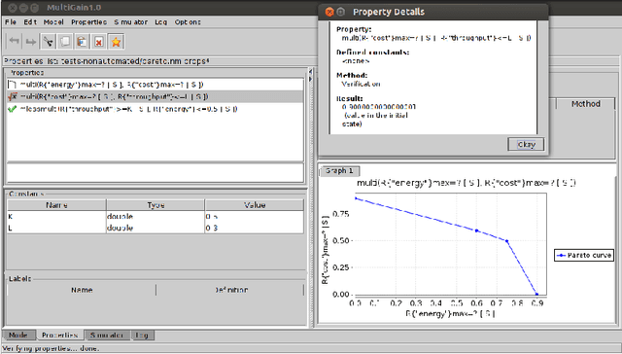Select constant name cell L

point(56,228)
